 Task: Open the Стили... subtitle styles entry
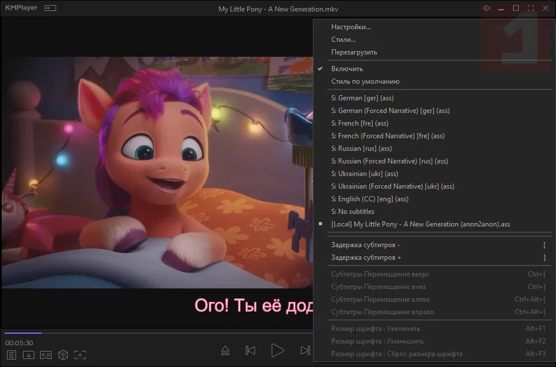point(433,40)
